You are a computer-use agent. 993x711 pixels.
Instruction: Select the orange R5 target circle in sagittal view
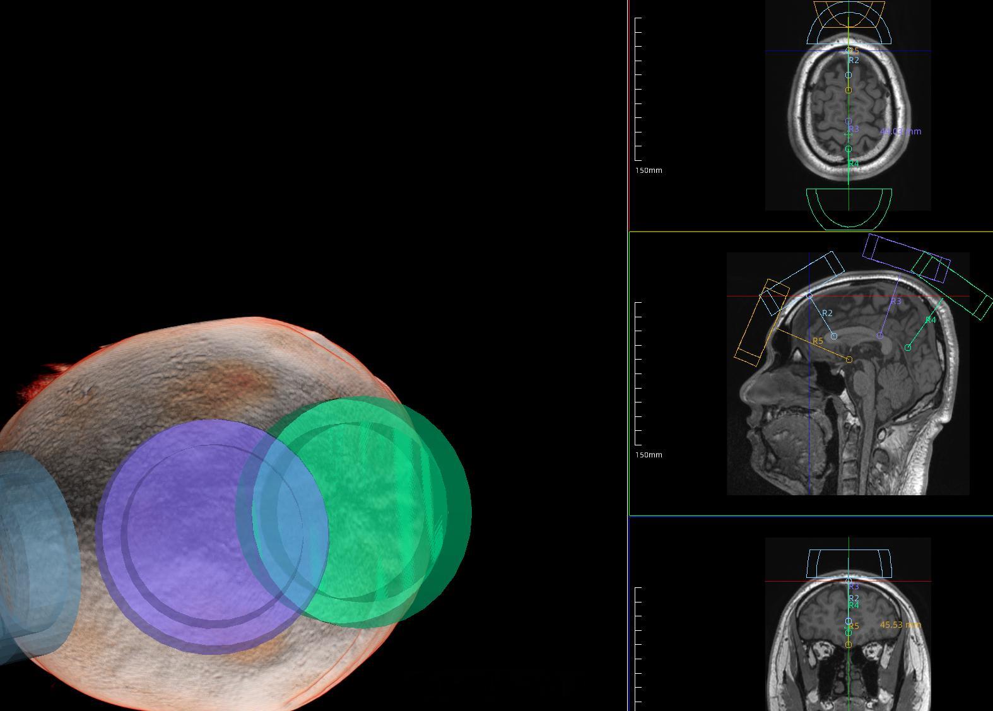[849, 360]
